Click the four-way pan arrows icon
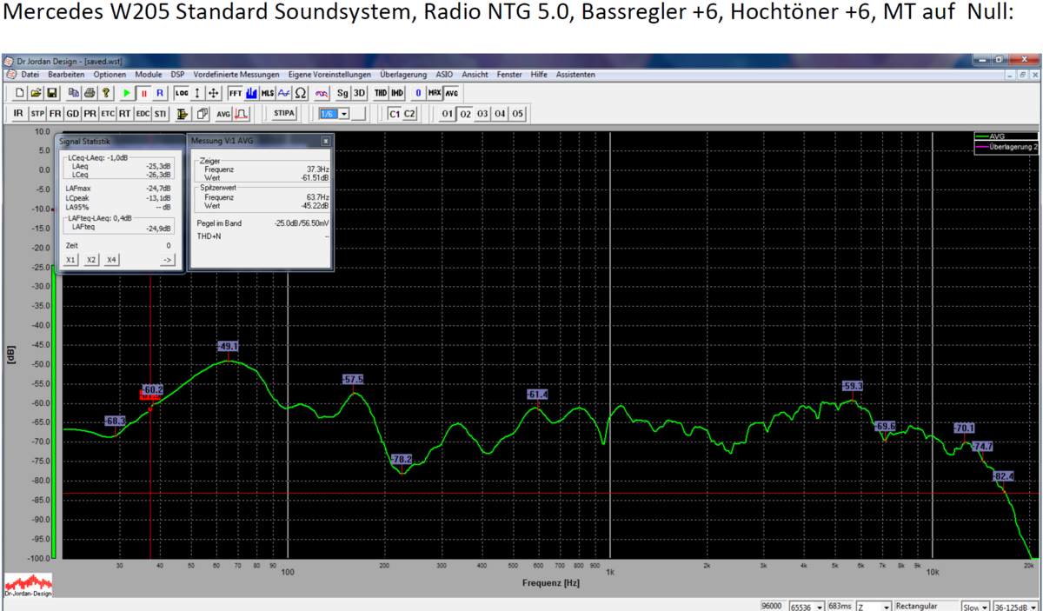This screenshot has height=611, width=1043. point(213,92)
